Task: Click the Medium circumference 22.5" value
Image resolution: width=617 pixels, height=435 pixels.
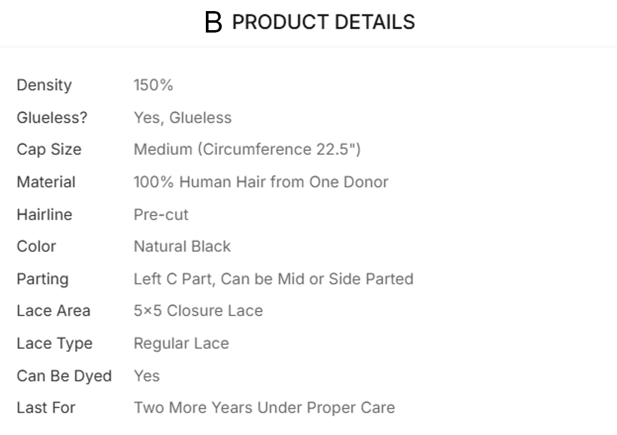Action: pos(247,150)
